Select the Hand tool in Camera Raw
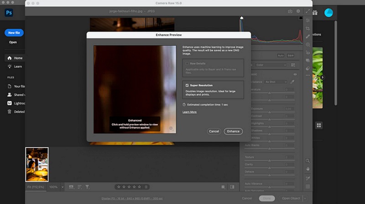This screenshot has width=365, height=204. [308, 169]
